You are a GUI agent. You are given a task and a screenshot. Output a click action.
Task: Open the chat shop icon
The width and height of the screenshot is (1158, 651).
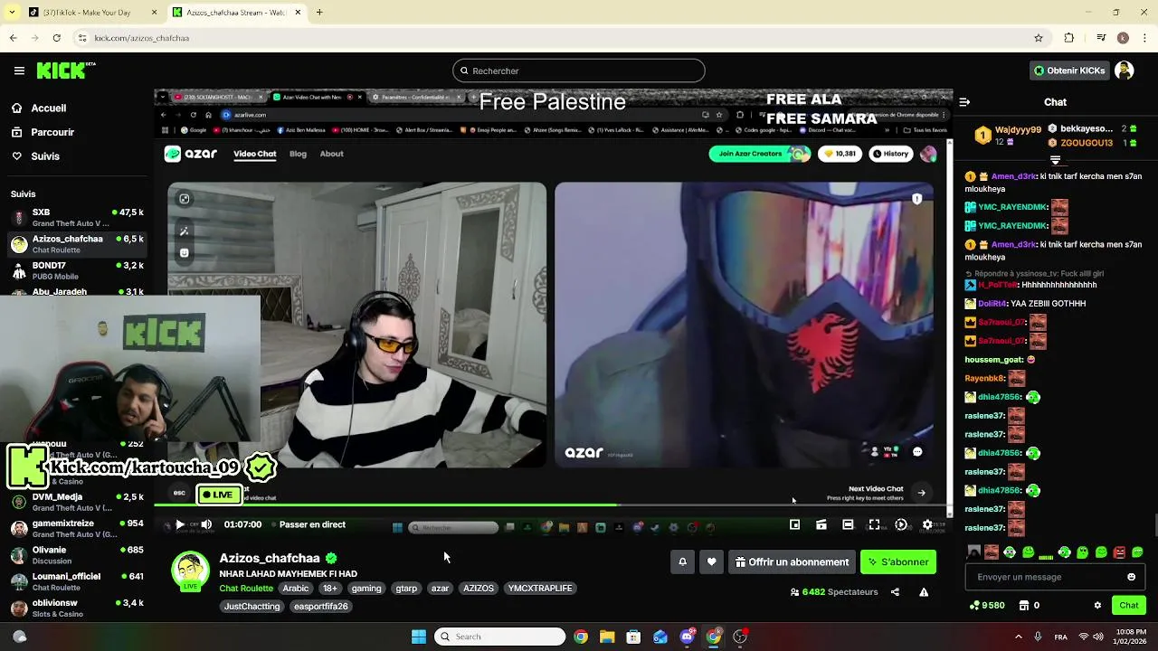click(x=1024, y=605)
